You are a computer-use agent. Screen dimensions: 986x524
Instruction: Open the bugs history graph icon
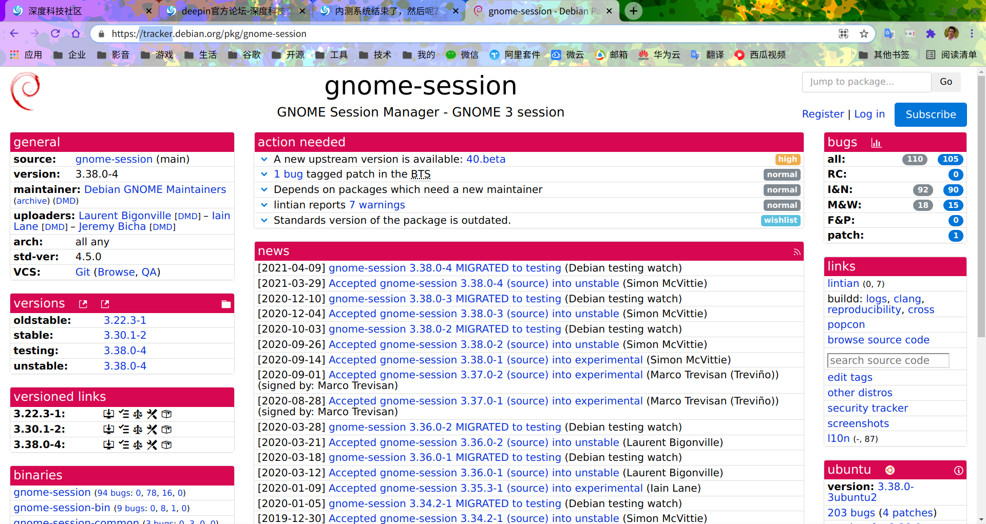[x=876, y=143]
